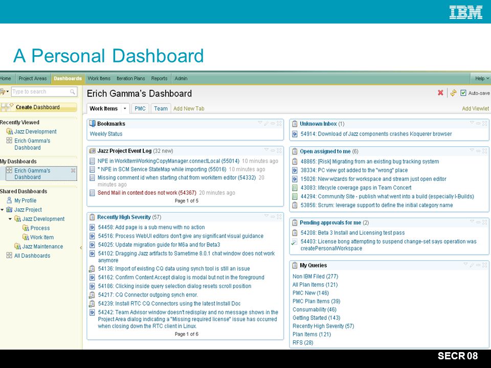The height and width of the screenshot is (368, 491).
Task: Remove Erich Gamma's Dashboard with the X icon
Action: (73, 171)
